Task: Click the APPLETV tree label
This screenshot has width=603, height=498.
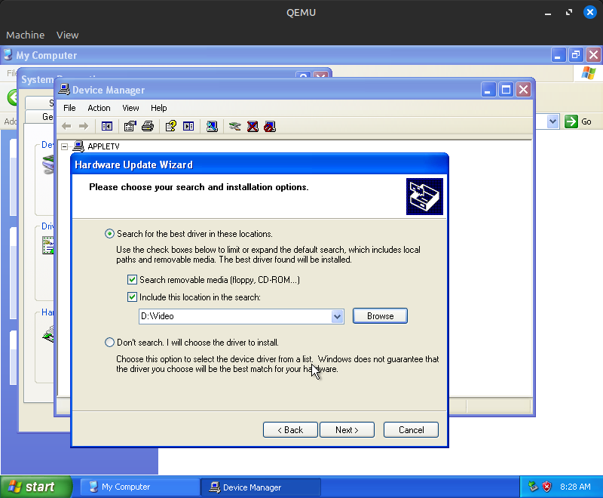Action: click(103, 146)
